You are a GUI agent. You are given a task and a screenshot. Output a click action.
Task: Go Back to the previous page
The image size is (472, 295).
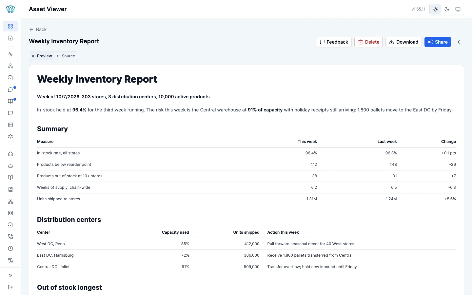[38, 29]
